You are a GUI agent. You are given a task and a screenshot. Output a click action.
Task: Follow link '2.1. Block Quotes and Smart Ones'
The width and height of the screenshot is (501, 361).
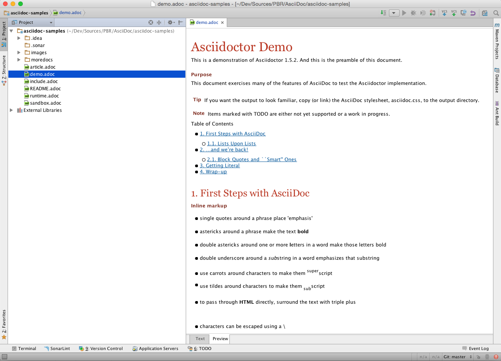[252, 160]
